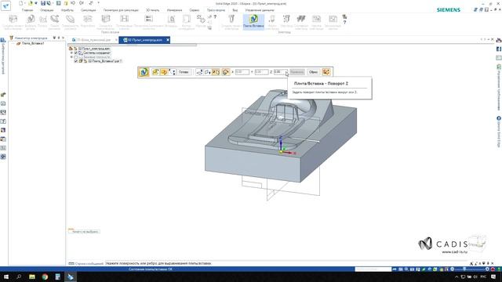This screenshot has height=282, width=502.
Task: Click the Сброс button on command bar
Action: [x=313, y=72]
